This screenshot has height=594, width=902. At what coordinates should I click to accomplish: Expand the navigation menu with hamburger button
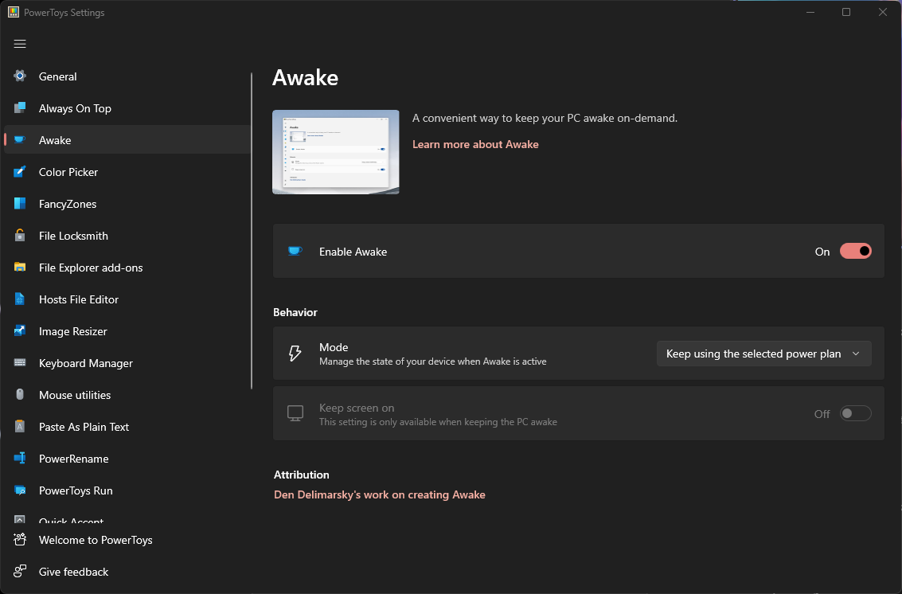20,44
